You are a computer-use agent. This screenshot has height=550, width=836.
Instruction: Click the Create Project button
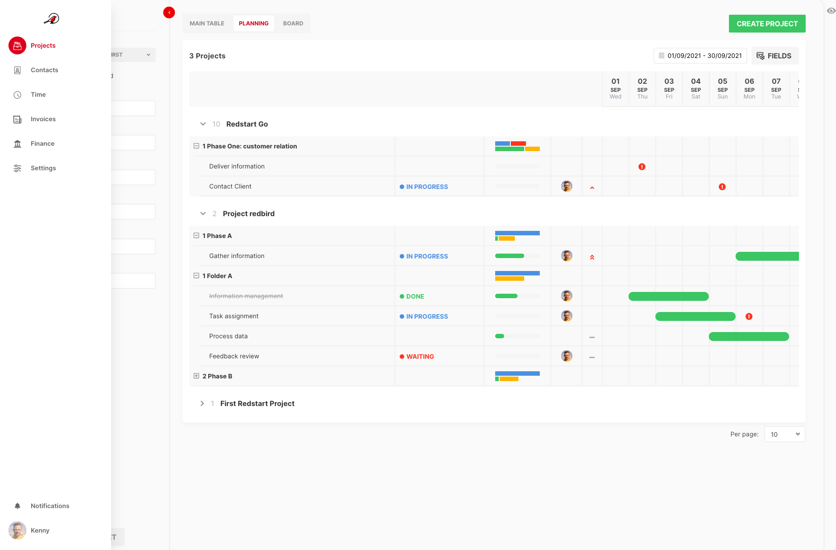point(767,24)
